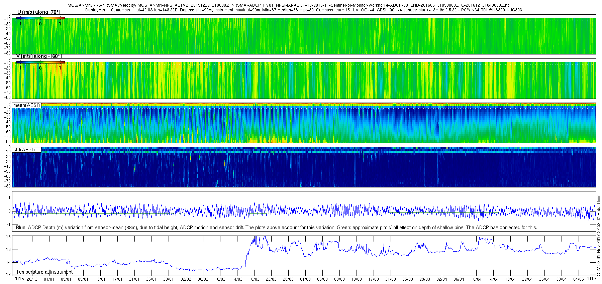Click the 06/04 date tick label
602x284 pixels.
pyautogui.click(x=459, y=279)
